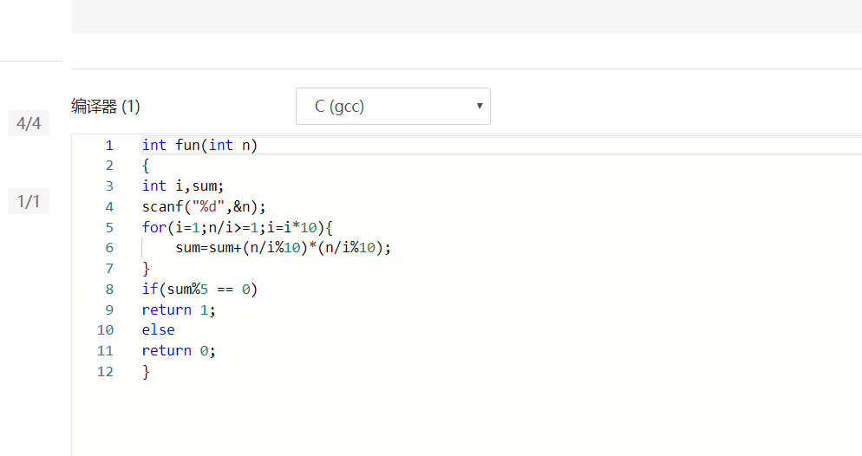
Task: Click the scanf("%d",&n); code line
Action: pos(204,206)
